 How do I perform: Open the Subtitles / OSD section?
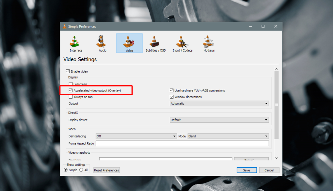point(156,43)
